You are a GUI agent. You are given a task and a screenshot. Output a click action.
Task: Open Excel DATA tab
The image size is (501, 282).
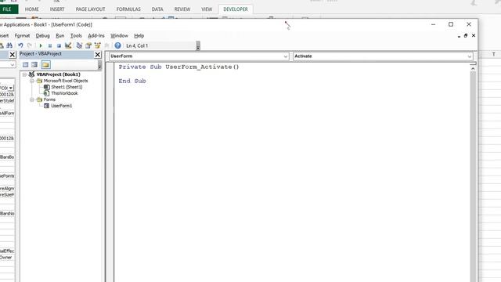point(157,9)
